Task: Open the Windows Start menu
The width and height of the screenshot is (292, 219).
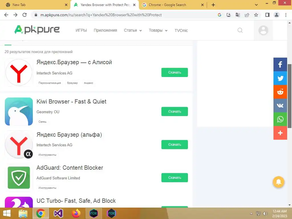Action: pyautogui.click(x=7, y=213)
